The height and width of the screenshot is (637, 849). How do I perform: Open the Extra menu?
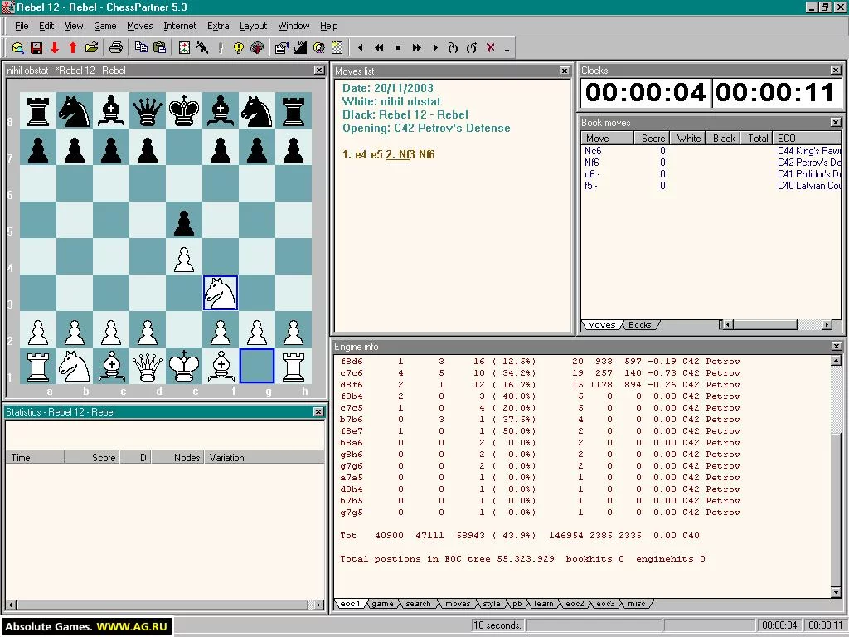(x=218, y=26)
